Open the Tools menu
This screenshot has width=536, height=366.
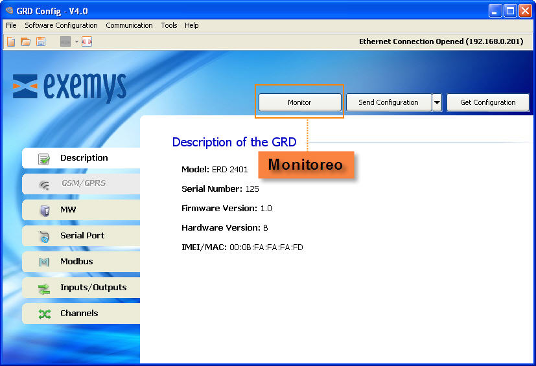pos(169,25)
